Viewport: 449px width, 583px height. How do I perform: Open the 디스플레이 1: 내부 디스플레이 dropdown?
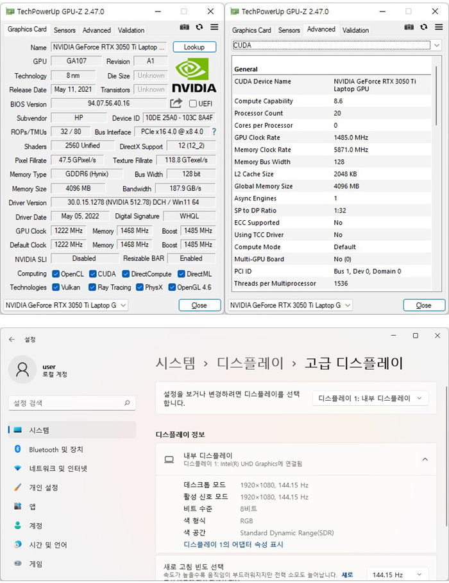(370, 398)
